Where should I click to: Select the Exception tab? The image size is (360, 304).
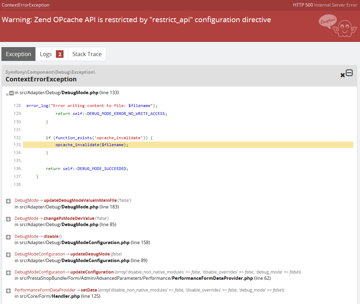(18, 54)
